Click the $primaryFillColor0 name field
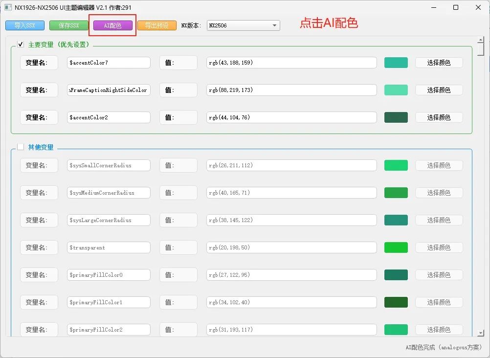 [x=109, y=275]
